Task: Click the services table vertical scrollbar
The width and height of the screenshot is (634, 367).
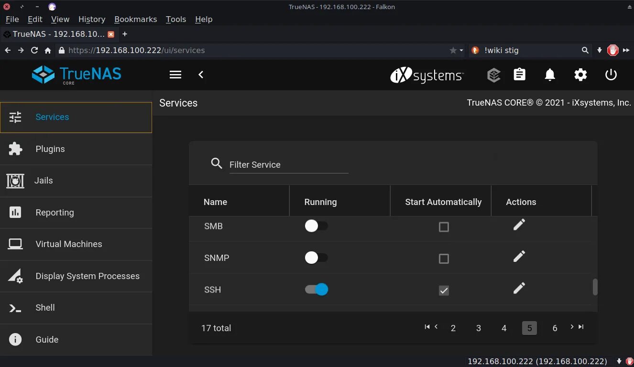Action: tap(595, 287)
